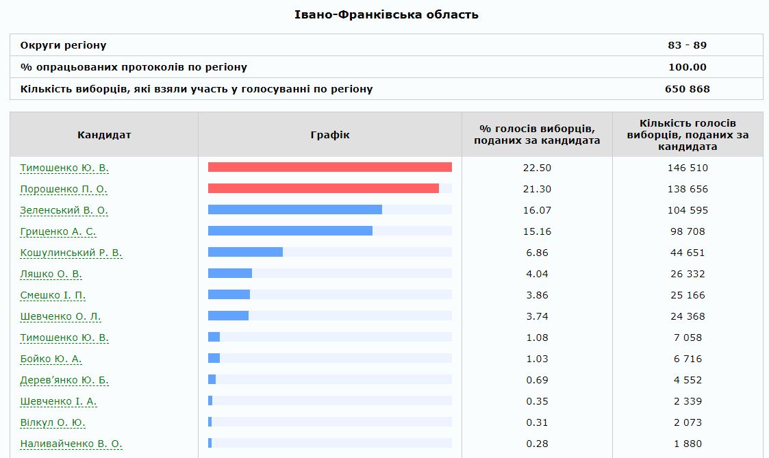The image size is (769, 458).
Task: Open Тимошенко Ю. В. link with 1.08%
Action: click(64, 338)
